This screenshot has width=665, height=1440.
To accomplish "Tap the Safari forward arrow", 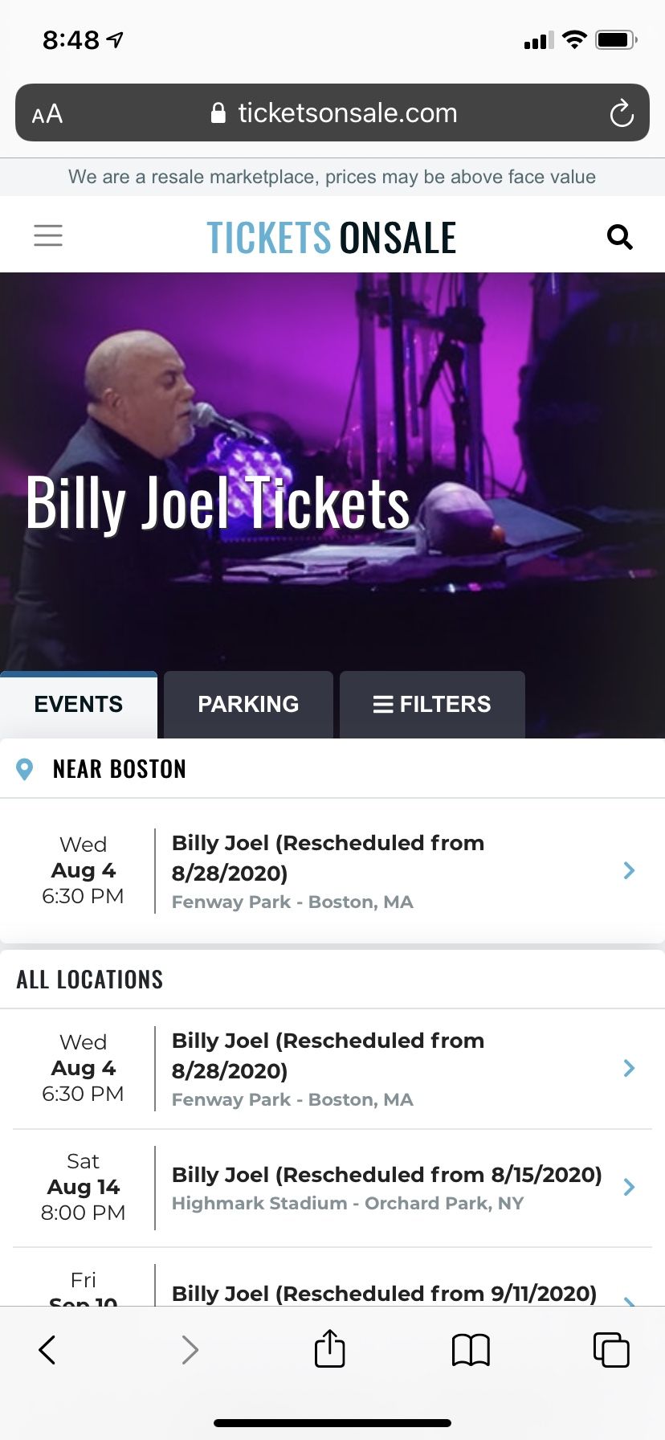I will (190, 1350).
